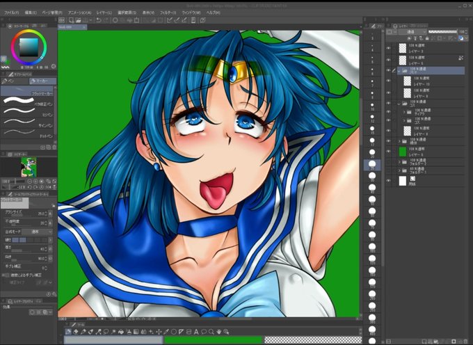Screen dimensions: 473x345
Task: Click the smartphone connect icon in command bar
Action: point(193,20)
